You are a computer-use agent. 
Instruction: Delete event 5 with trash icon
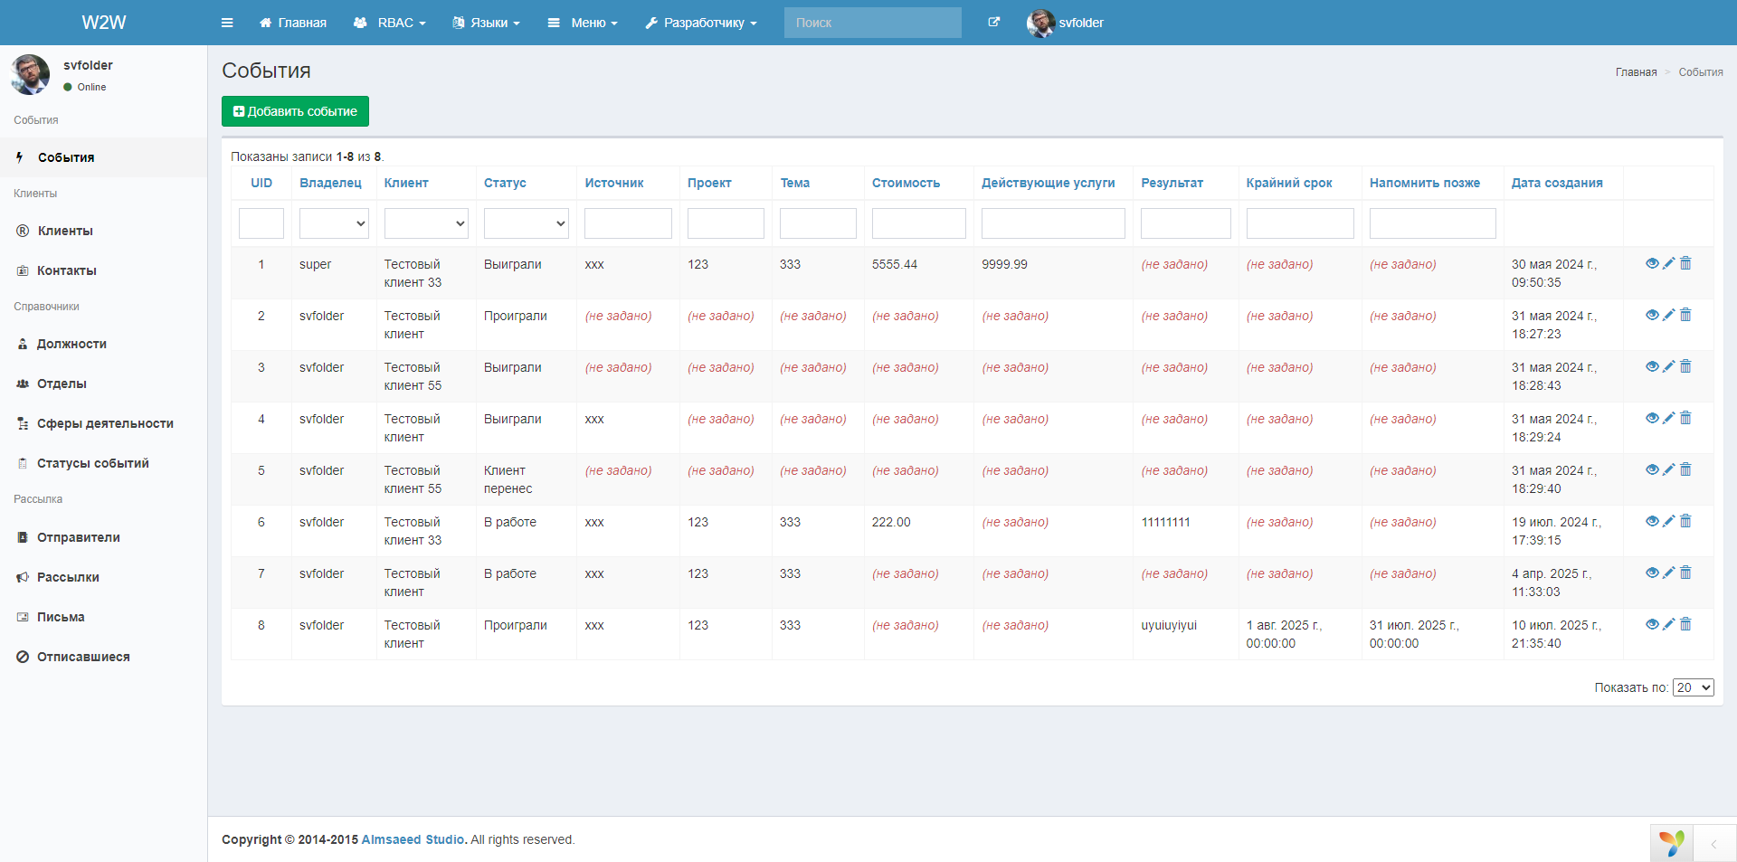1685,469
